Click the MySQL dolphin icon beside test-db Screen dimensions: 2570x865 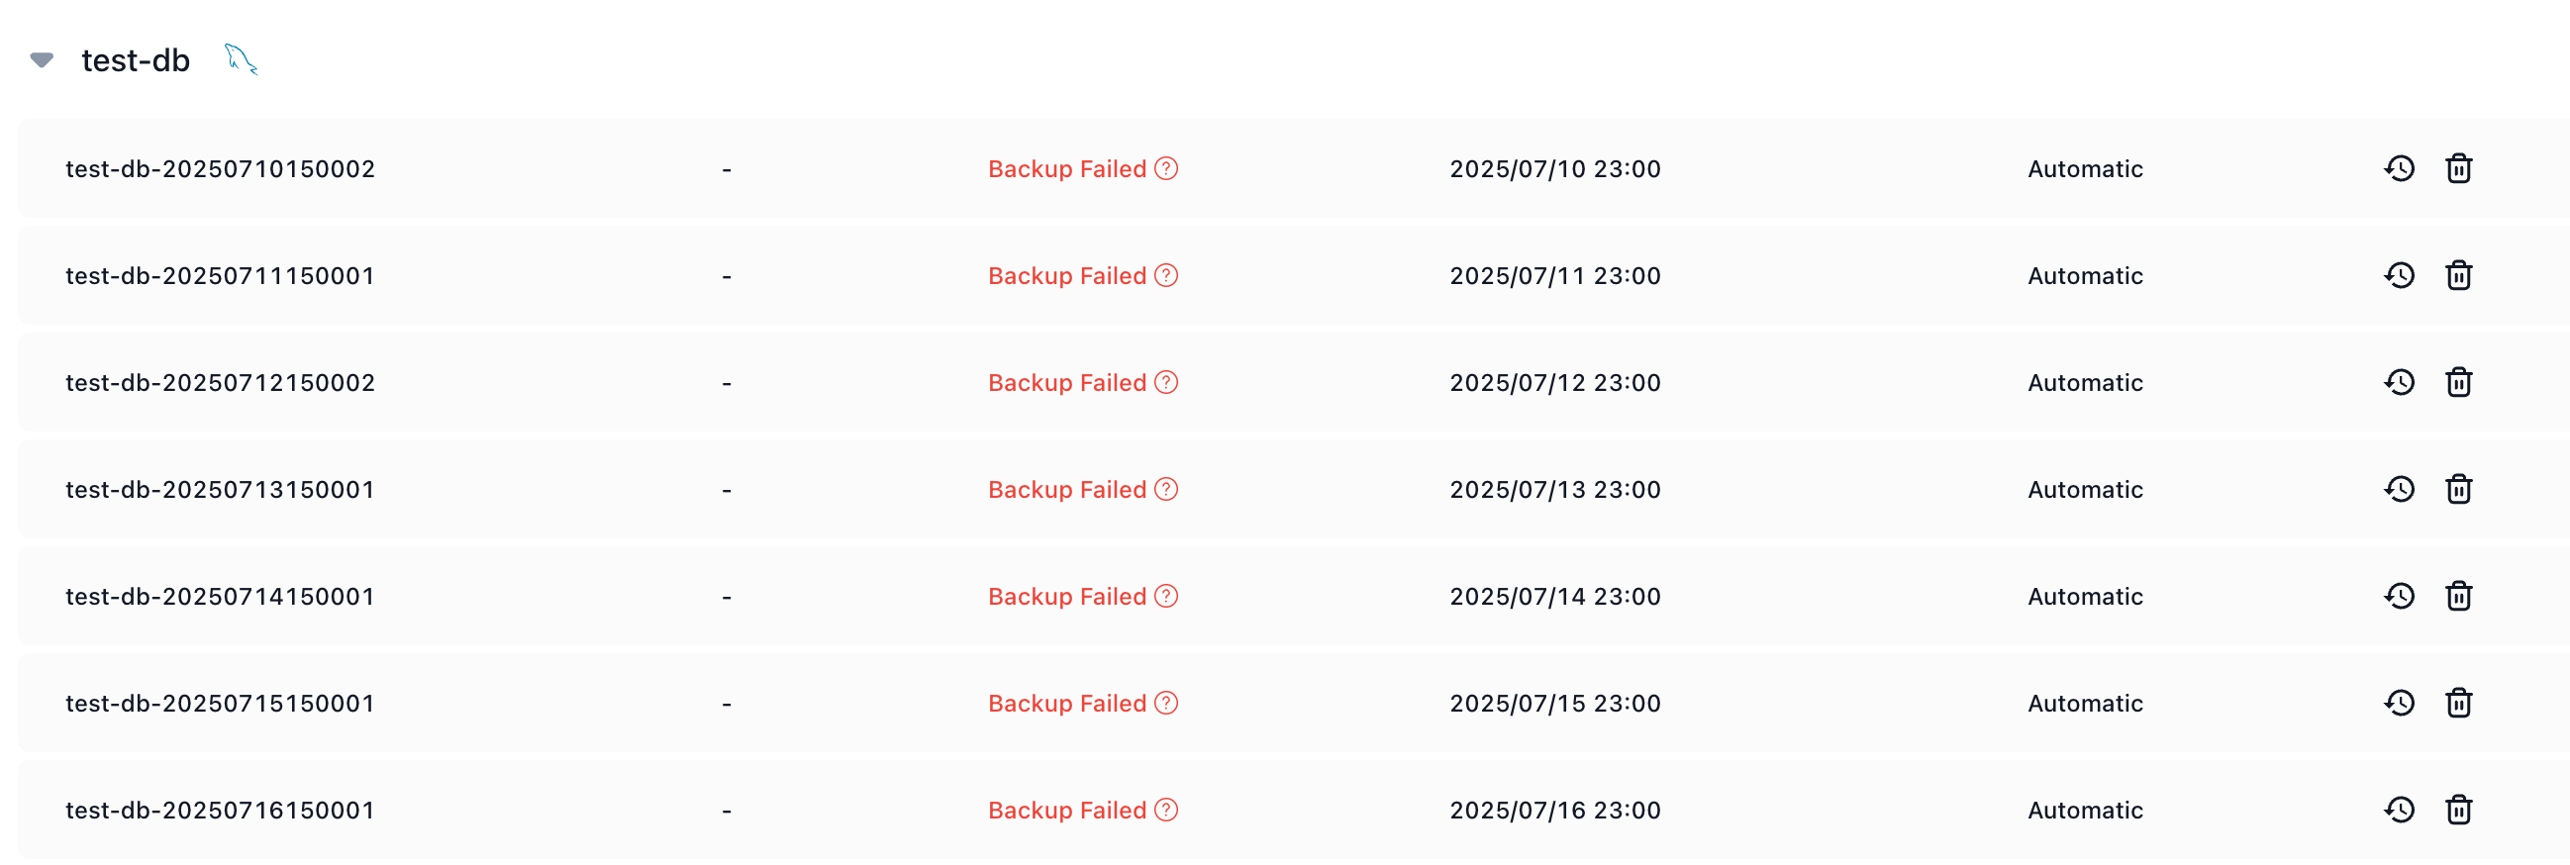click(241, 58)
